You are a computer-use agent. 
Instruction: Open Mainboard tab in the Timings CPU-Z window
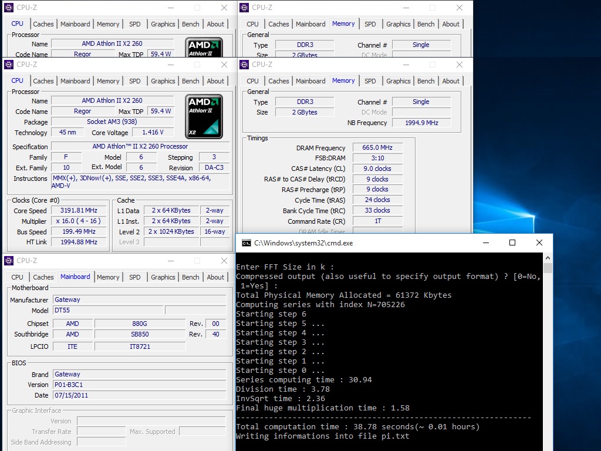click(x=310, y=81)
